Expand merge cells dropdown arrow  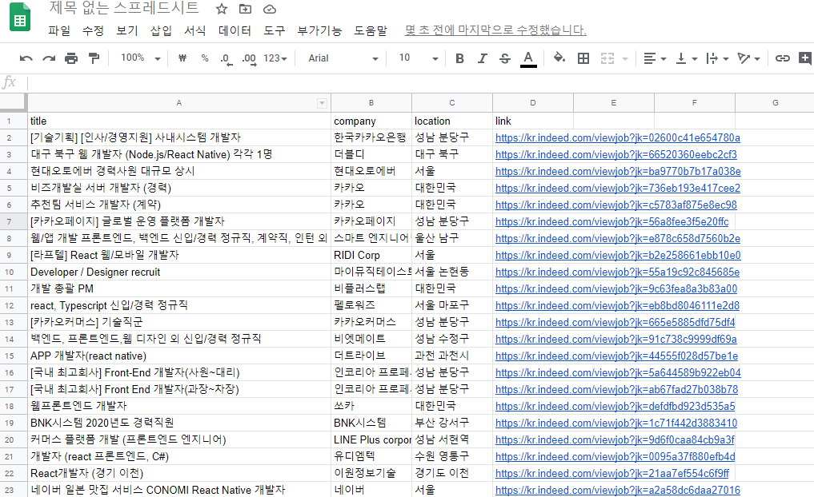pyautogui.click(x=625, y=59)
